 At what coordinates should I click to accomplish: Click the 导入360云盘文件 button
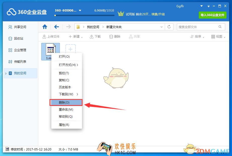tap(212, 15)
